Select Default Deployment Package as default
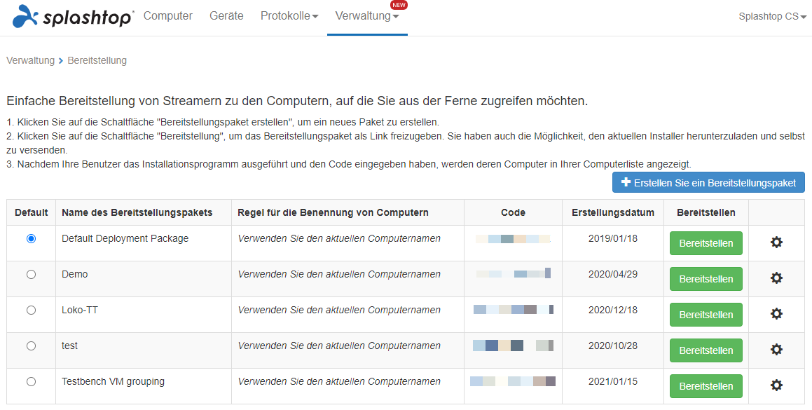Viewport: 812px width, 410px height. click(x=31, y=238)
